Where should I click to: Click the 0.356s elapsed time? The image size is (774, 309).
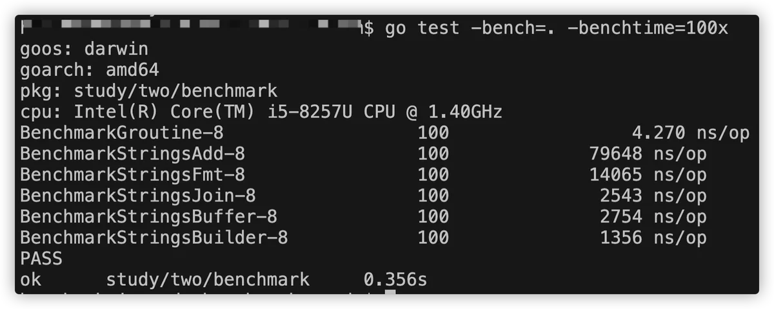point(395,280)
